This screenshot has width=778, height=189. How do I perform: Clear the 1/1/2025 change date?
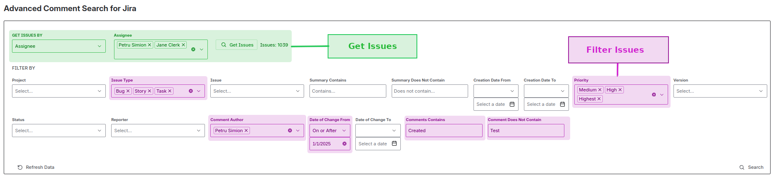(x=345, y=144)
